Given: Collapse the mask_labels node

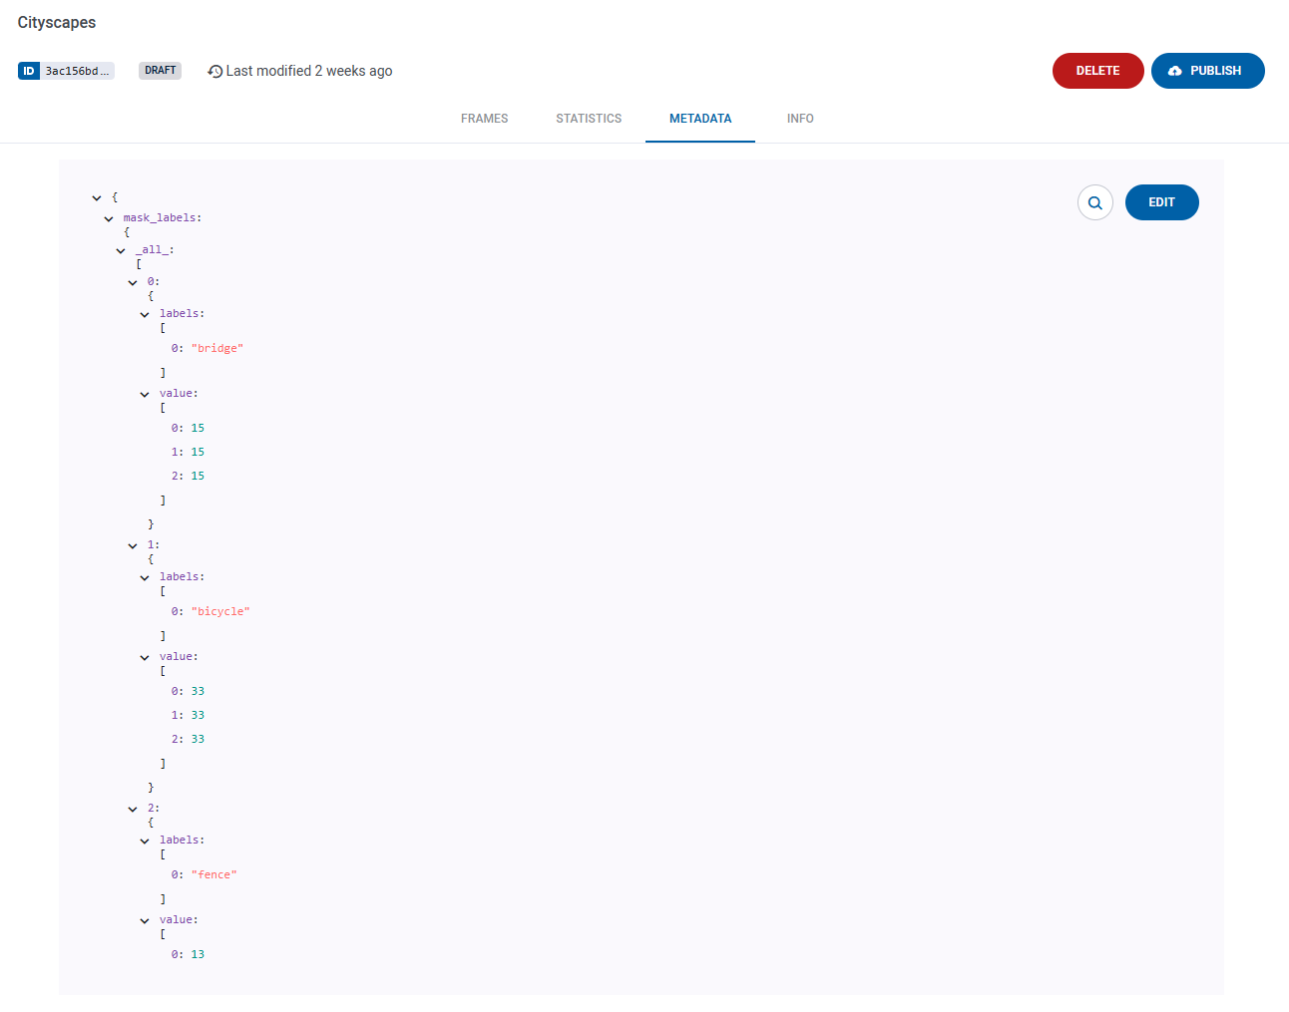Looking at the screenshot, I should [x=109, y=217].
